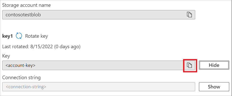The height and width of the screenshot is (96, 232).
Task: Click the <account-key> placeholder text
Action: coord(20,65)
